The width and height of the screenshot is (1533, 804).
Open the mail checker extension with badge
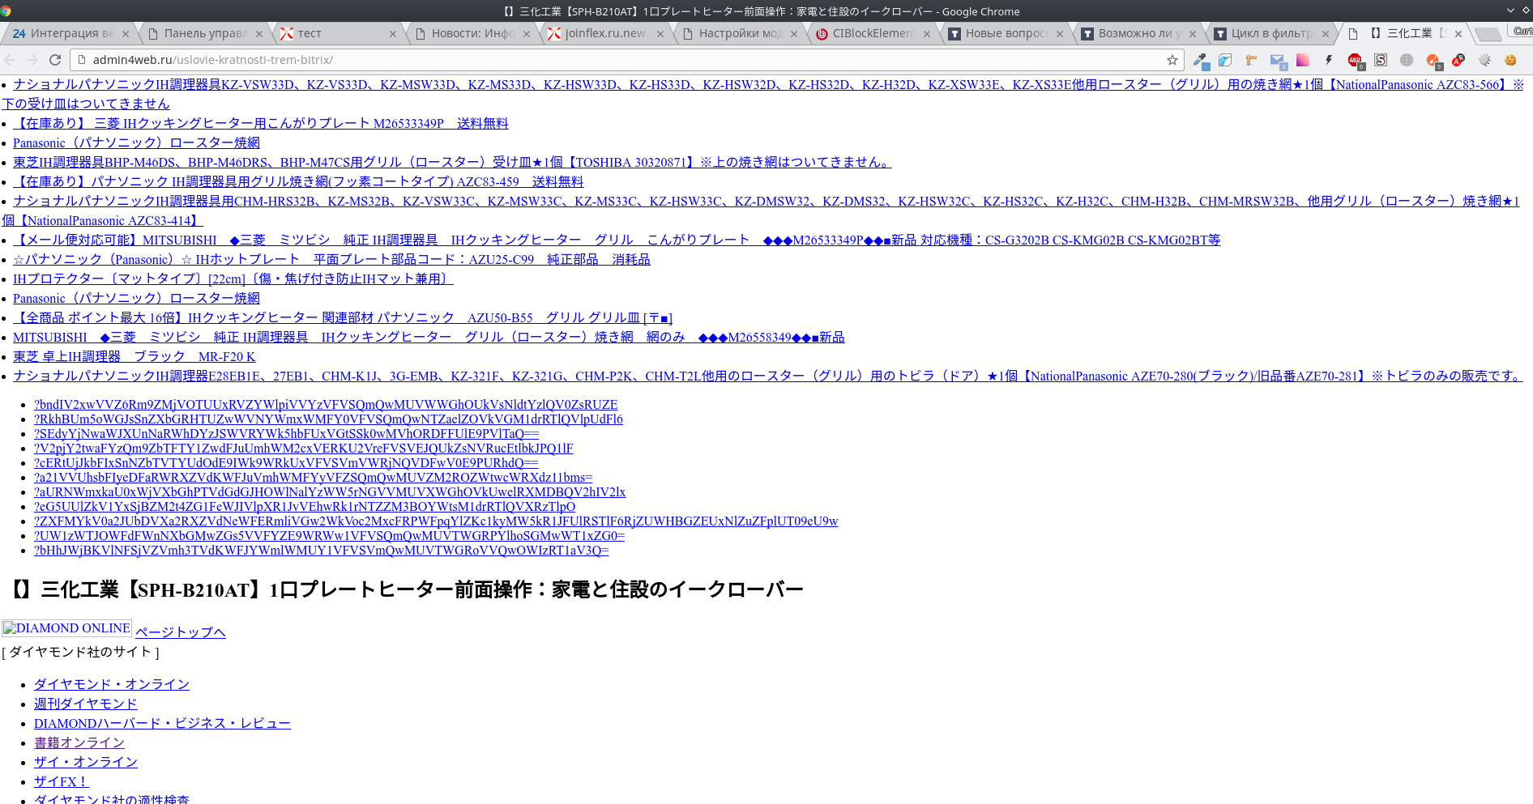pyautogui.click(x=1278, y=60)
